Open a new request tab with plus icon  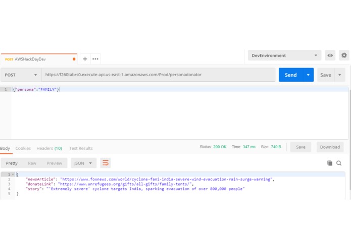click(x=85, y=59)
